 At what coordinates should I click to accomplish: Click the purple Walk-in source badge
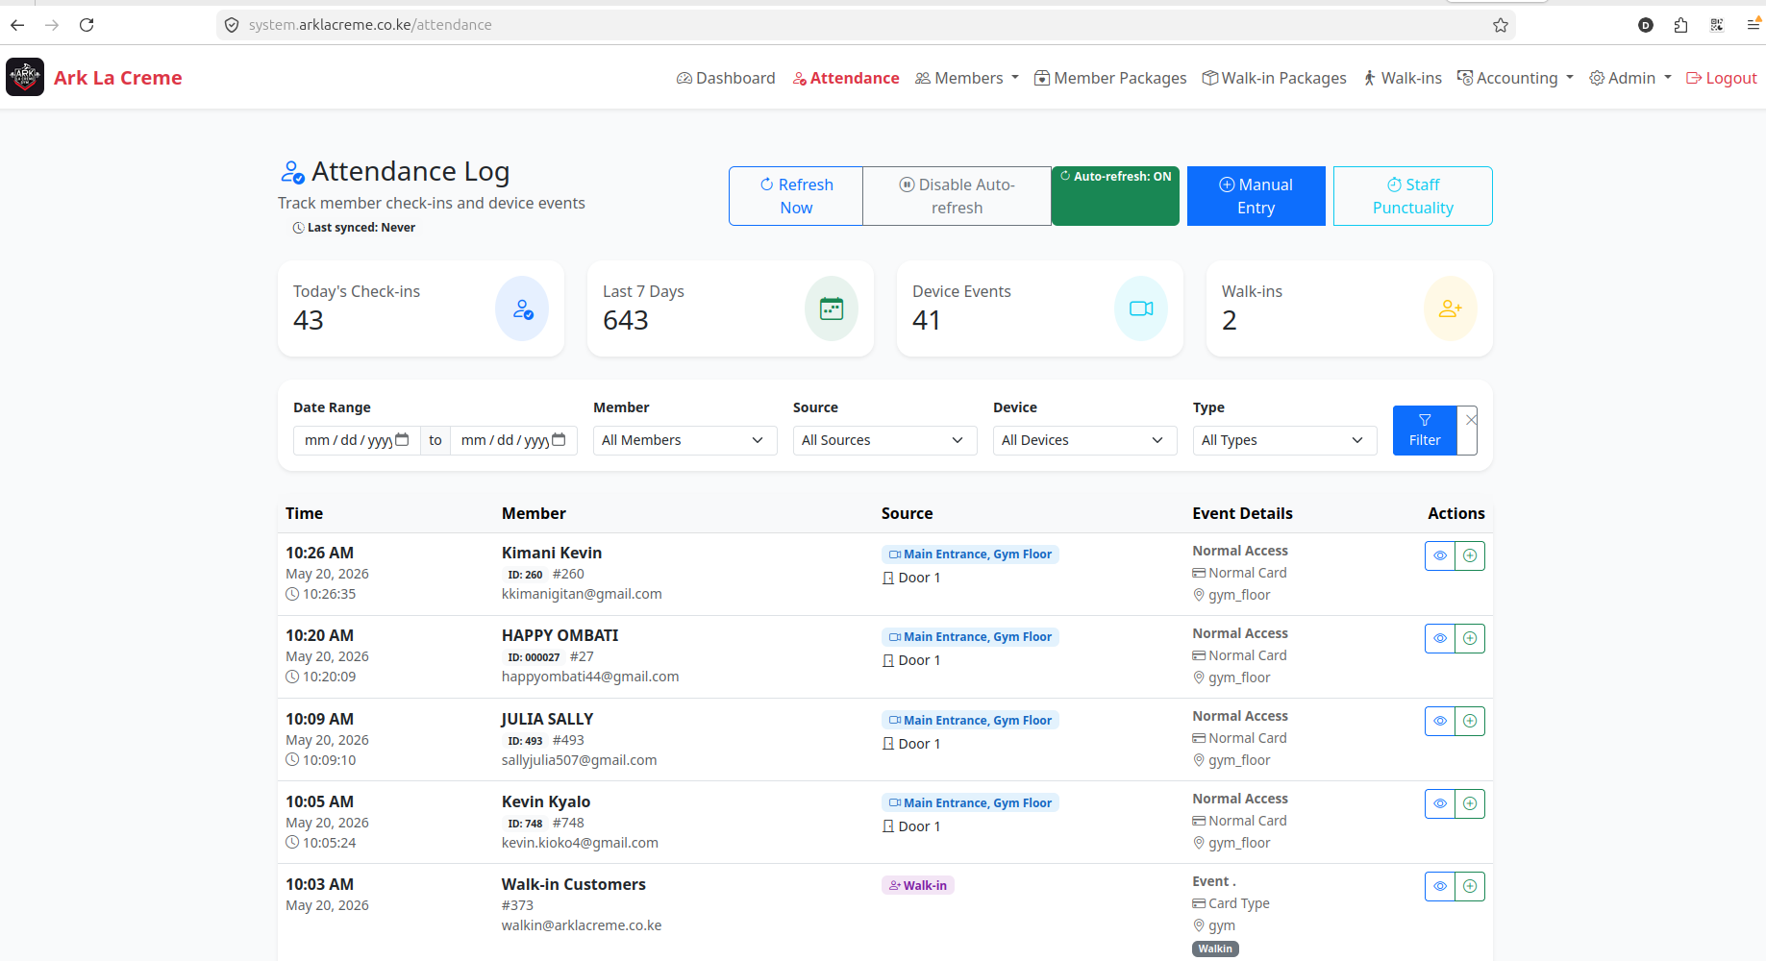point(918,885)
